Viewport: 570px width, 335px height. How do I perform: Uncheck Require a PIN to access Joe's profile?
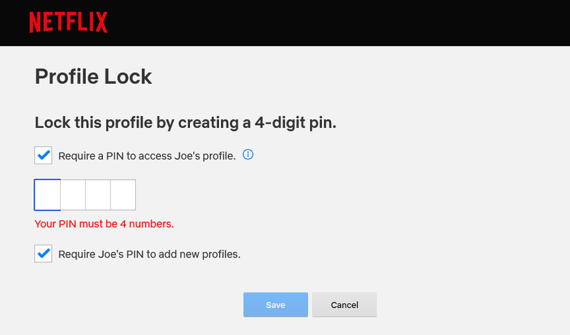[44, 155]
